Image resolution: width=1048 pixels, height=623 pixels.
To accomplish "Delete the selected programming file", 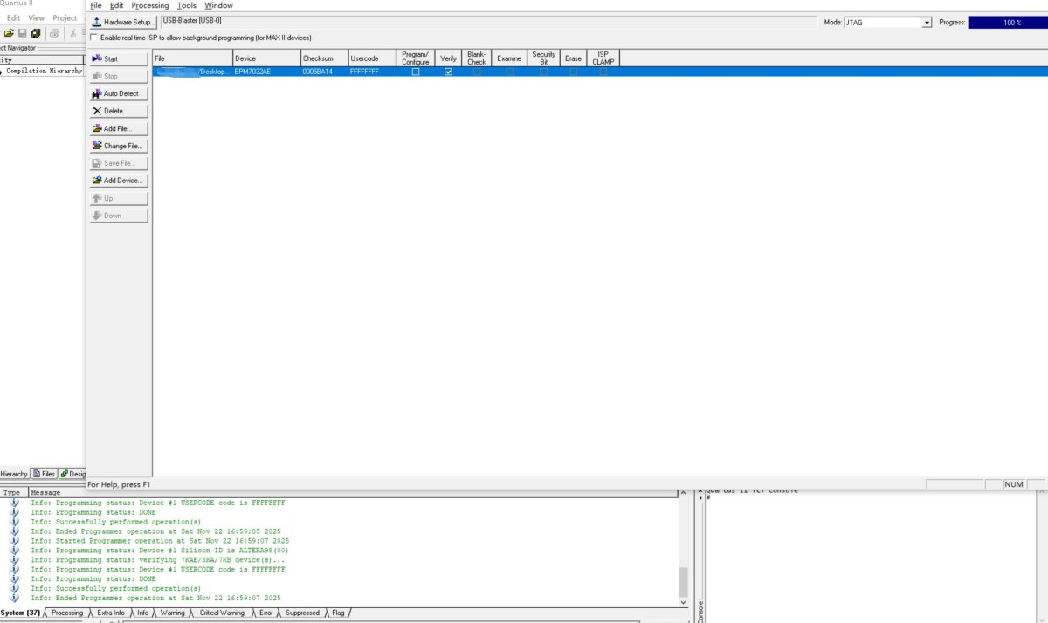I will coord(119,111).
